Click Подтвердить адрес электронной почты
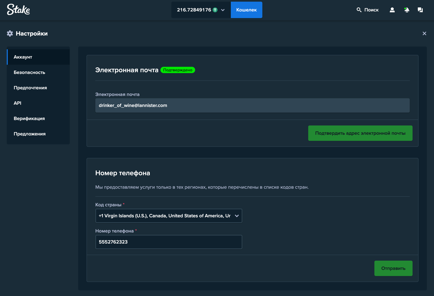 point(360,133)
